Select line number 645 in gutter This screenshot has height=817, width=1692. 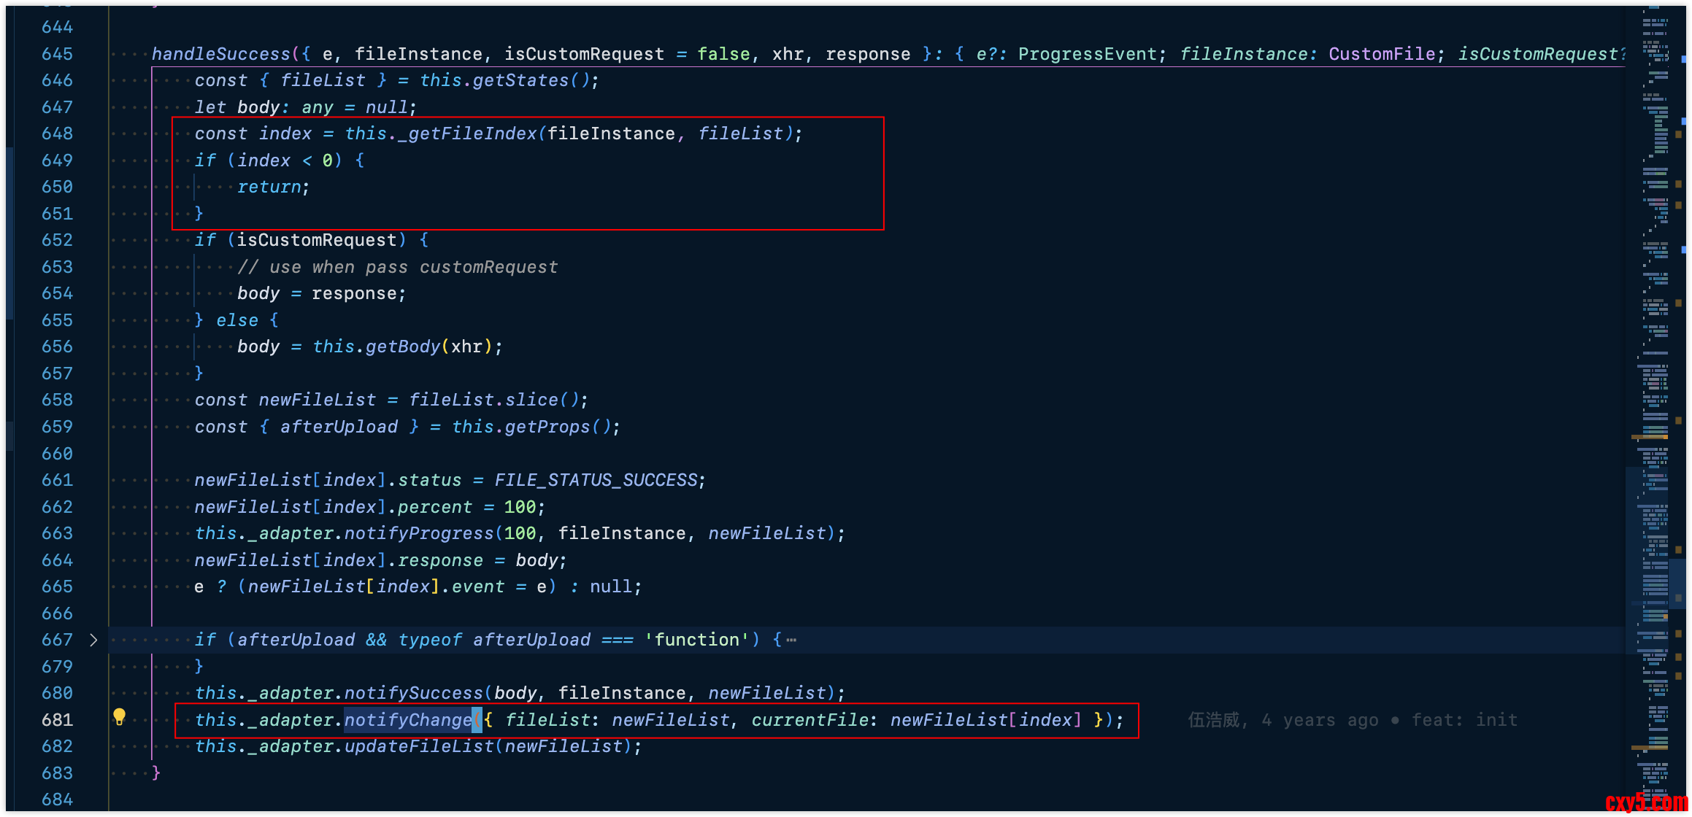coord(57,54)
